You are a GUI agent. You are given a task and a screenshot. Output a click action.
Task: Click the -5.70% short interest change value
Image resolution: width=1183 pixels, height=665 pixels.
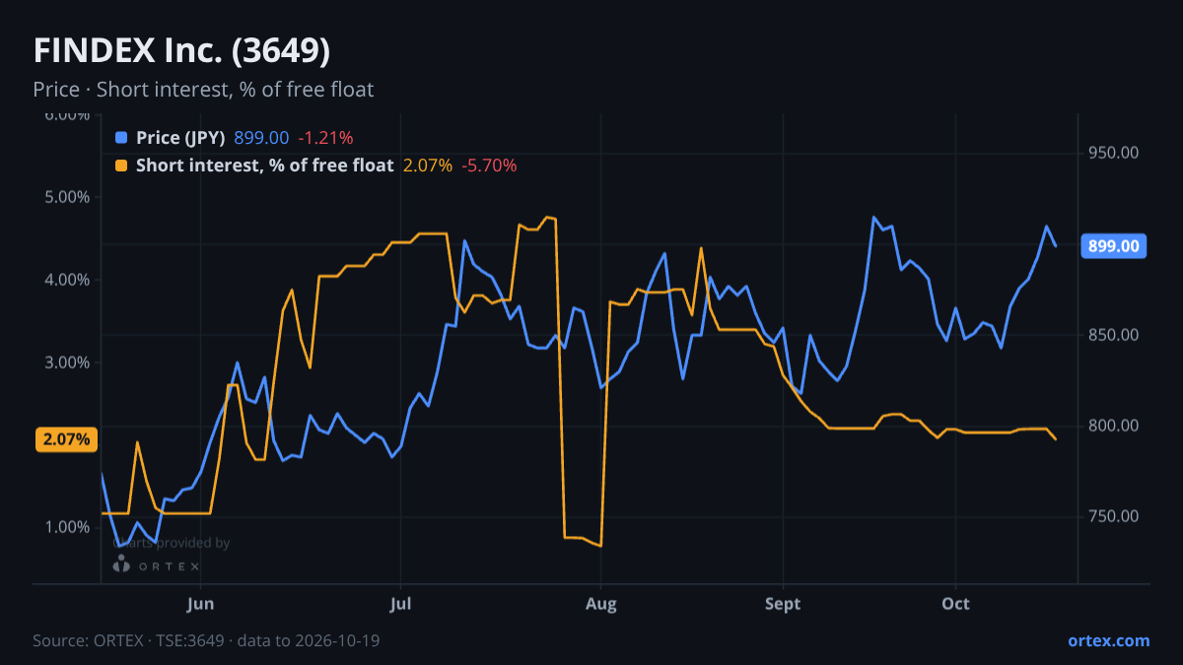click(x=489, y=166)
